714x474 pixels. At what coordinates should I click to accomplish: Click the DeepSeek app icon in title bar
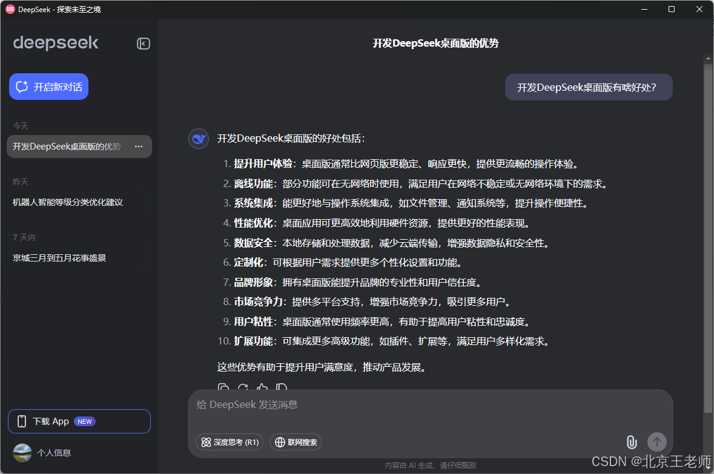click(x=10, y=9)
